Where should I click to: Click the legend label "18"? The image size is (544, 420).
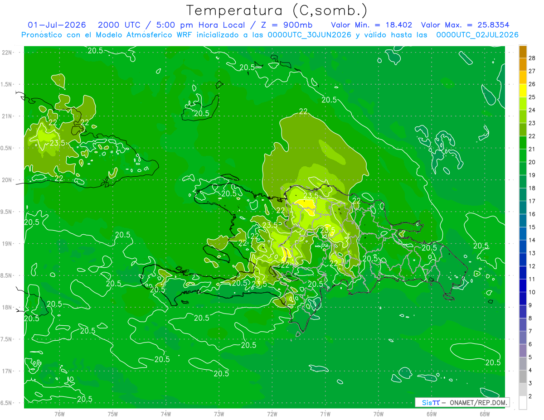pyautogui.click(x=532, y=188)
